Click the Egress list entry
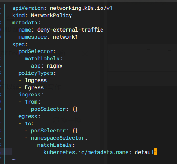The width and height of the screenshot is (177, 164). click(34, 87)
